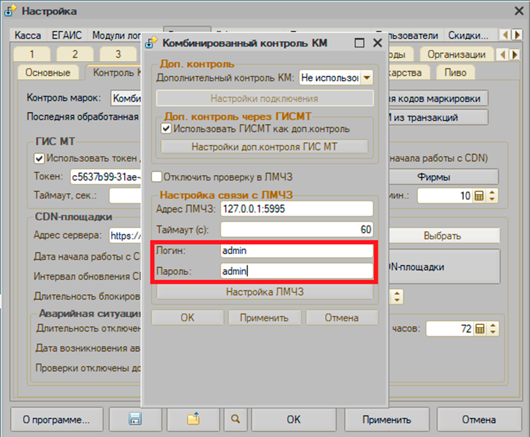Click the 'Пароль' input field
This screenshot has width=530, height=437.
[296, 271]
